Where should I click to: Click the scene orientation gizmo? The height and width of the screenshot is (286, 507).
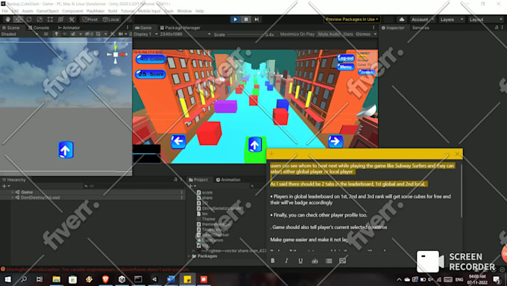(x=116, y=54)
